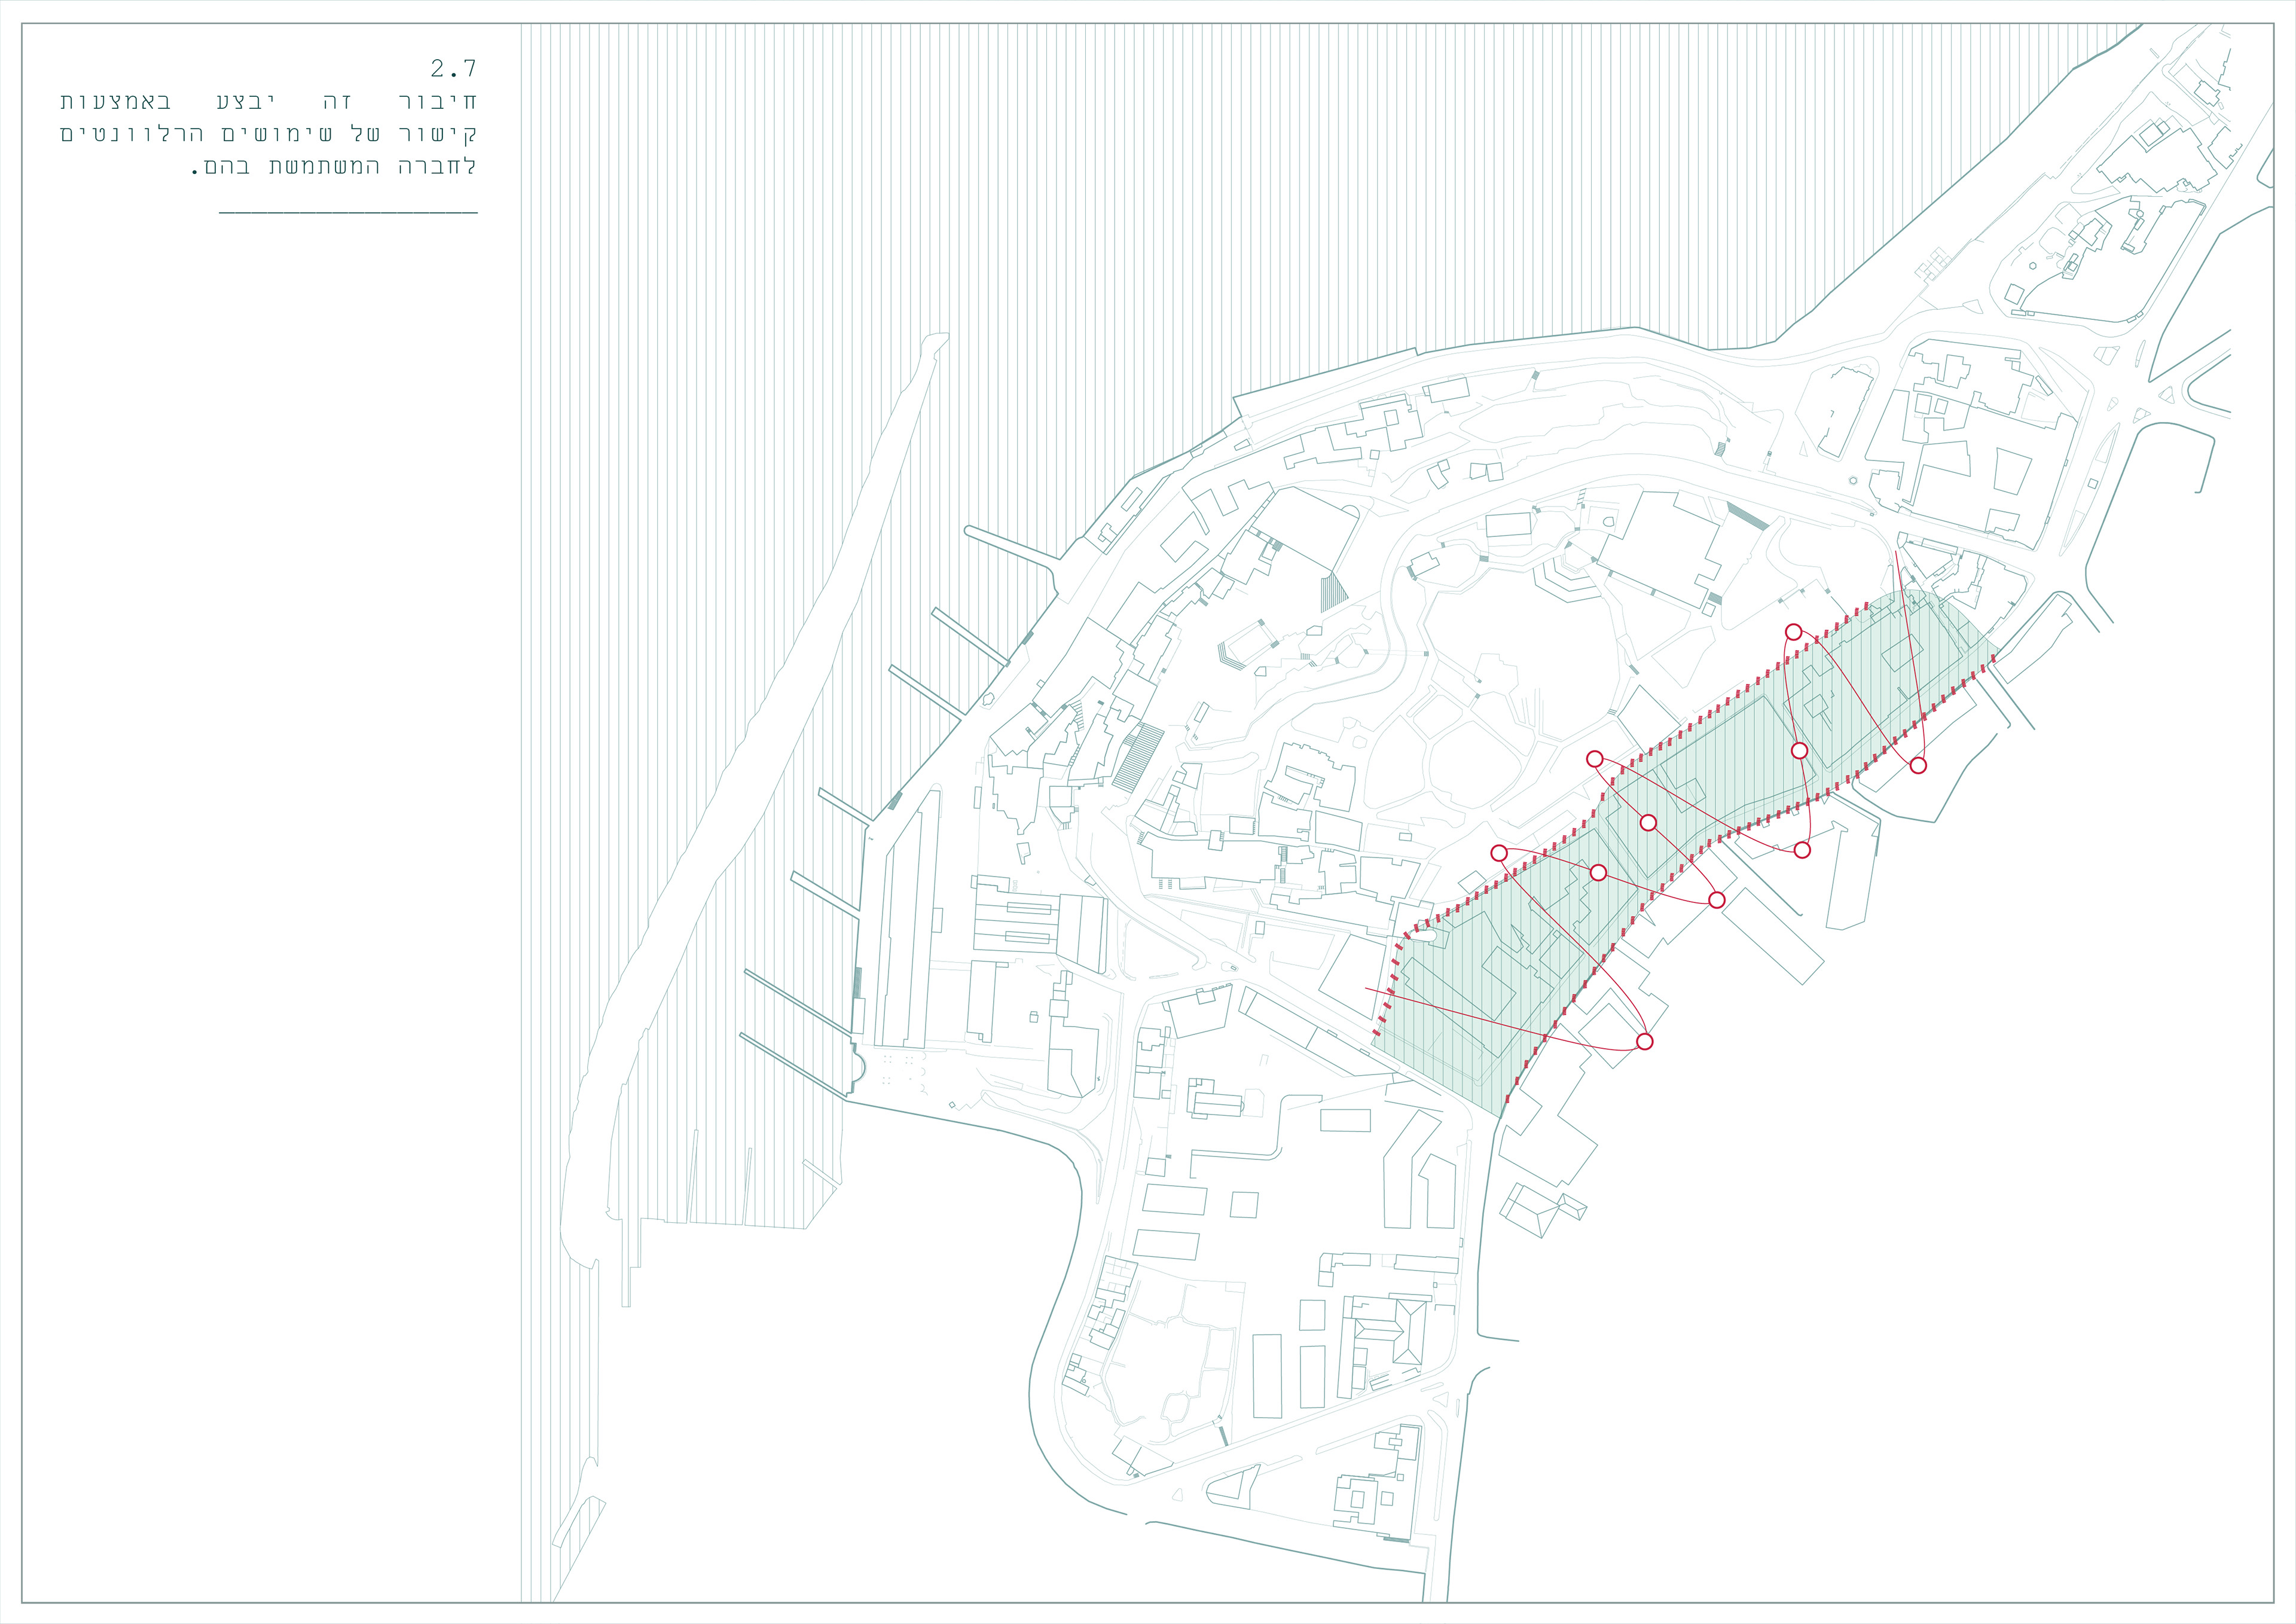
Task: Select the leftmost red circle marker
Action: tap(1499, 853)
